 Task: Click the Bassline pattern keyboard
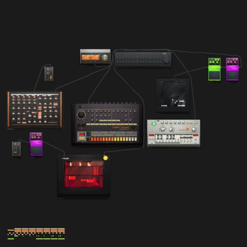click(x=167, y=139)
